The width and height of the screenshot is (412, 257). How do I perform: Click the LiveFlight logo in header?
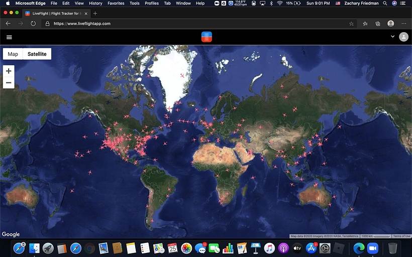pyautogui.click(x=207, y=37)
